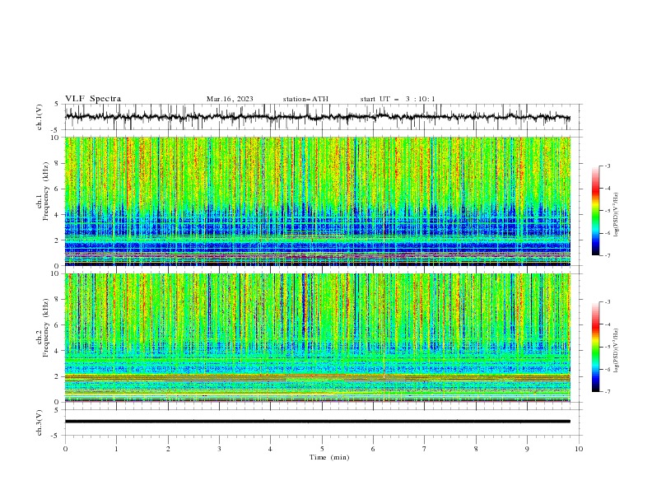Click the "2" tick on the Time axis
The width and height of the screenshot is (652, 504).
[x=168, y=449]
